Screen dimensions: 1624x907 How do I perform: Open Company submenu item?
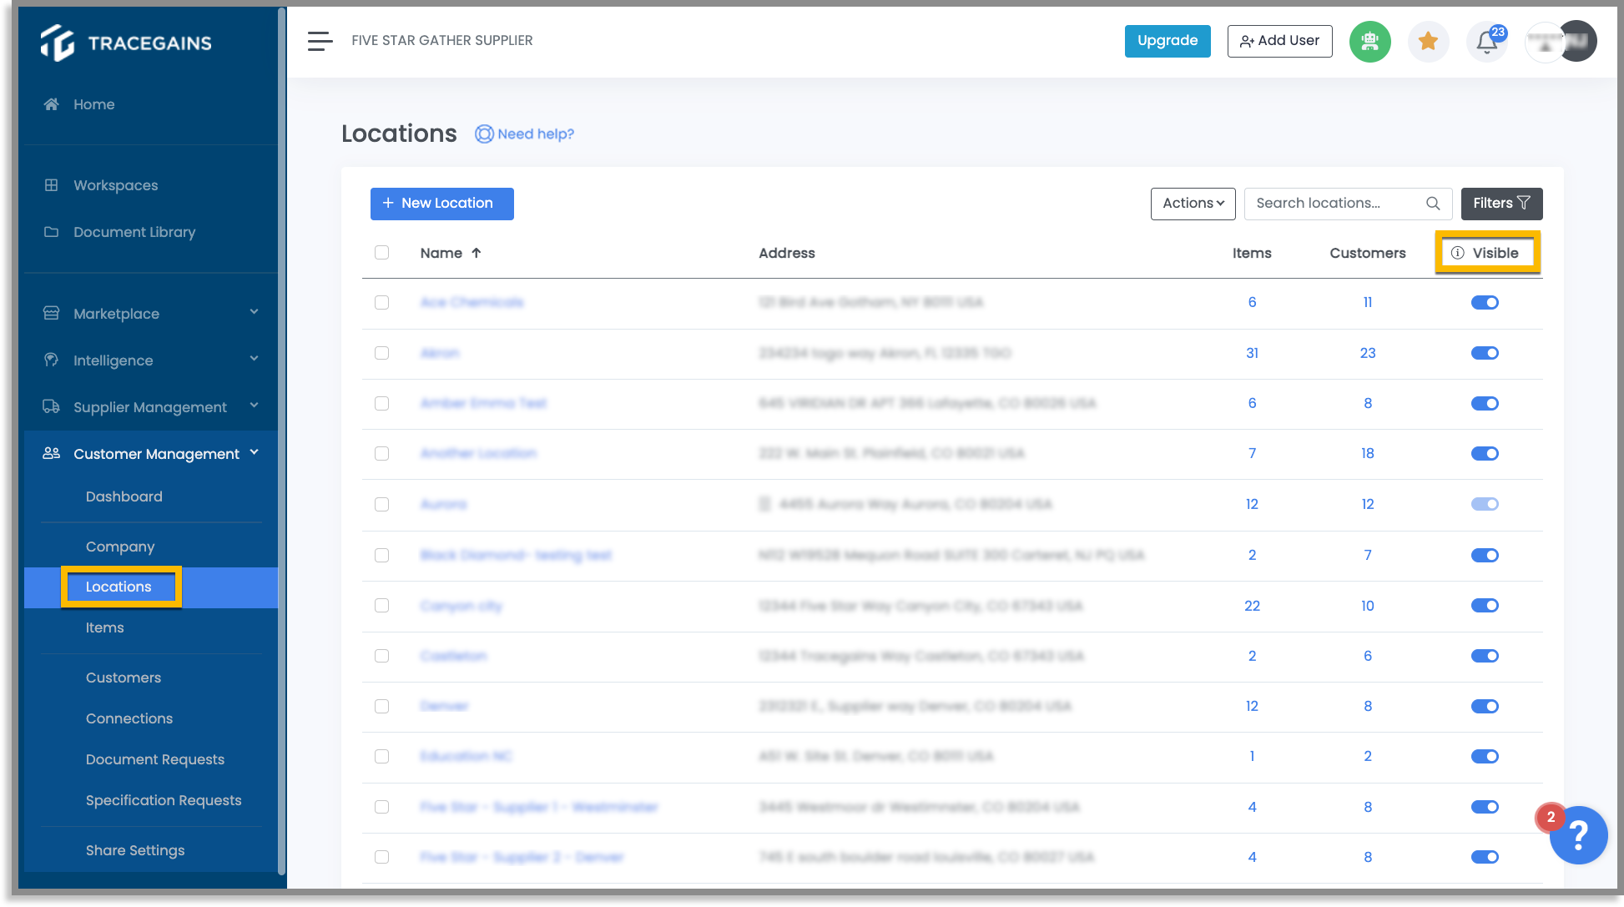click(x=119, y=547)
